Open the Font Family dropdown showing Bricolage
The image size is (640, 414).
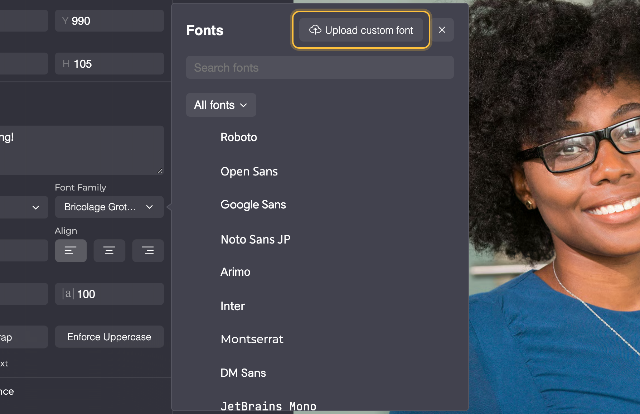110,207
